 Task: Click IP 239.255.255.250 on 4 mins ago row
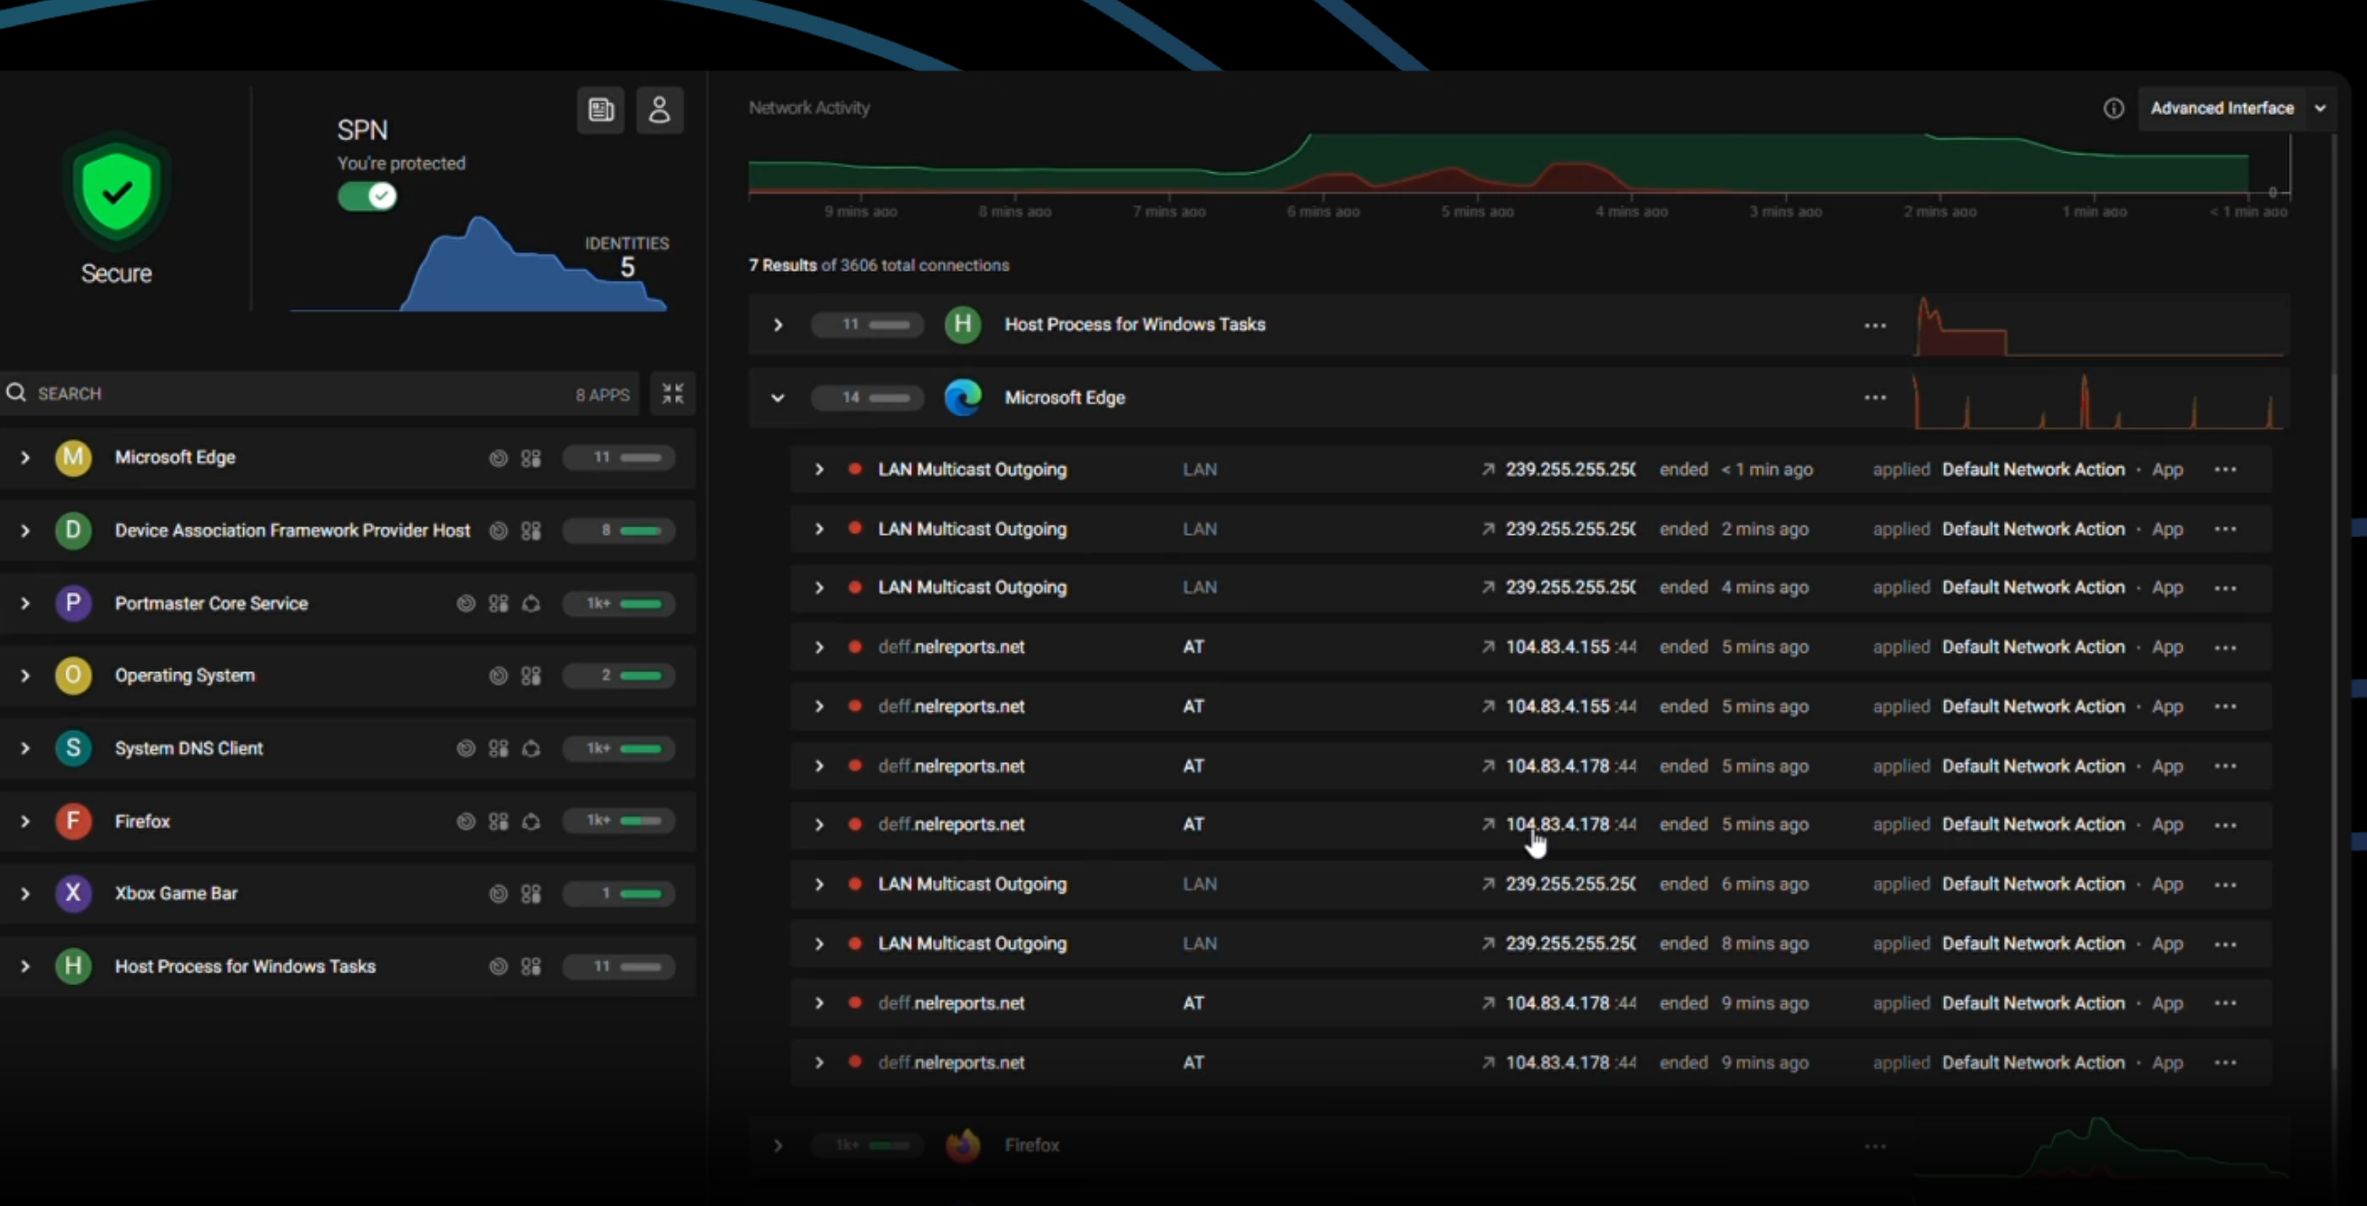click(x=1570, y=587)
